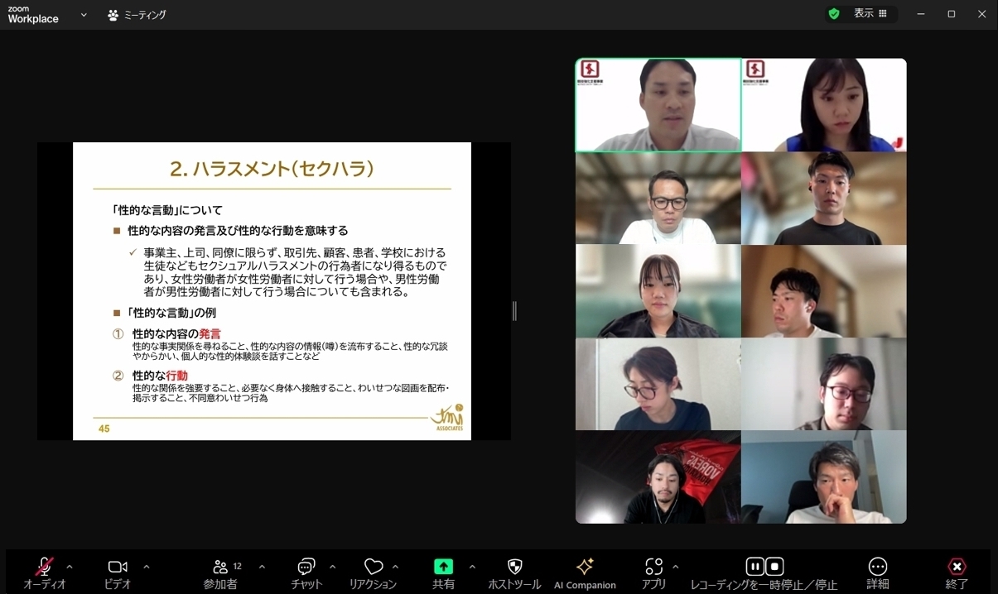The height and width of the screenshot is (594, 998).
Task: Expand the chevron next to 参加者
Action: click(x=262, y=567)
